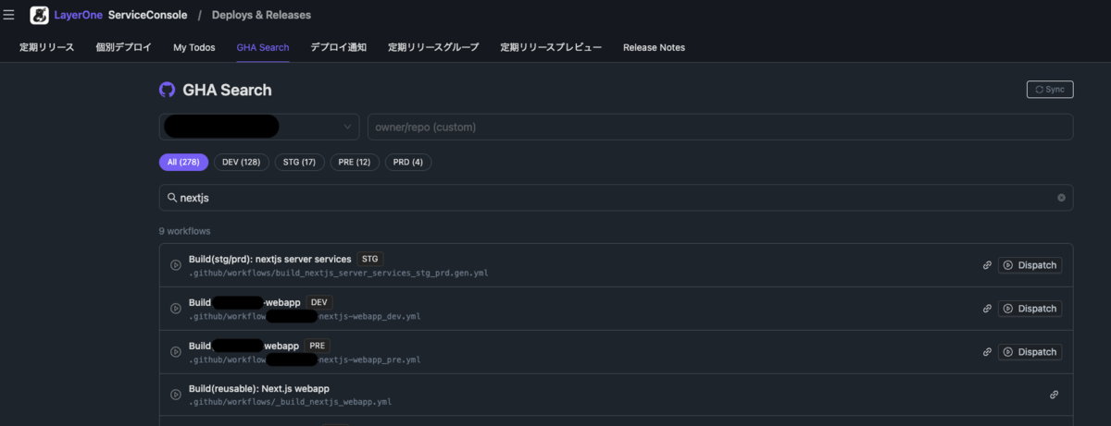Open the 定期リリースグループ tab
The width and height of the screenshot is (1111, 426).
[433, 47]
